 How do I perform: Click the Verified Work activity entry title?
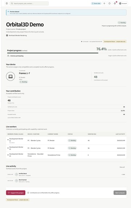tap(23, 174)
